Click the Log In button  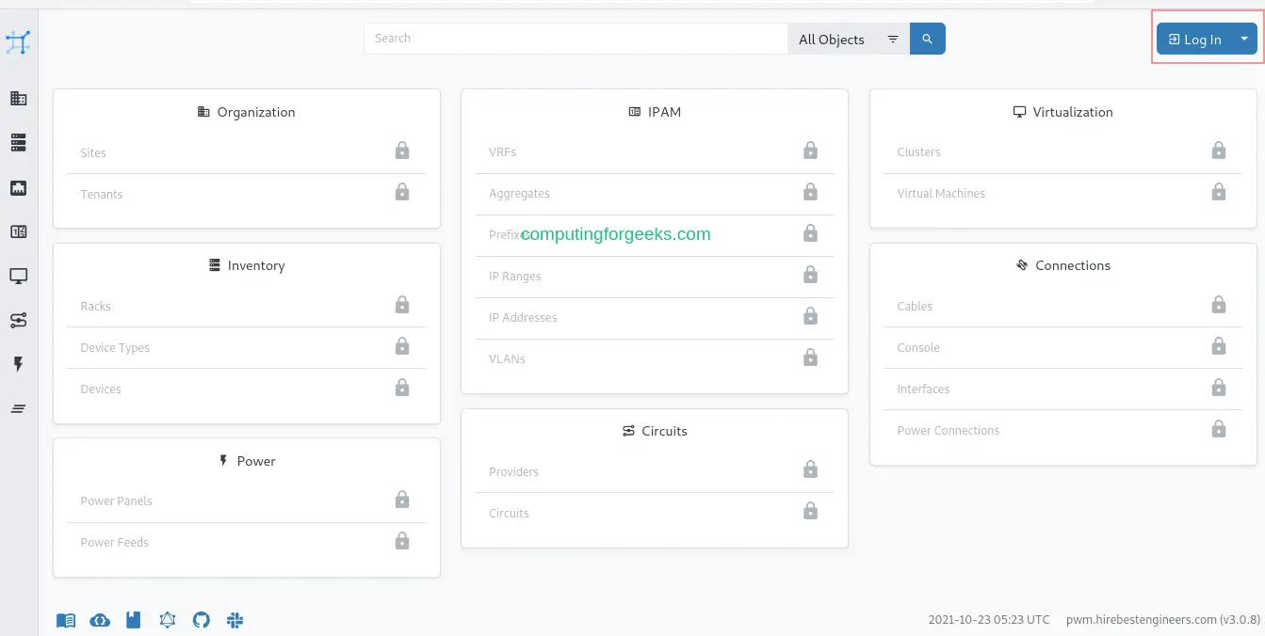point(1195,39)
